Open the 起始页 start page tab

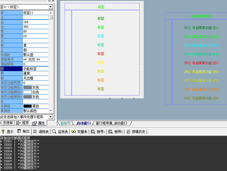pyautogui.click(x=65, y=123)
